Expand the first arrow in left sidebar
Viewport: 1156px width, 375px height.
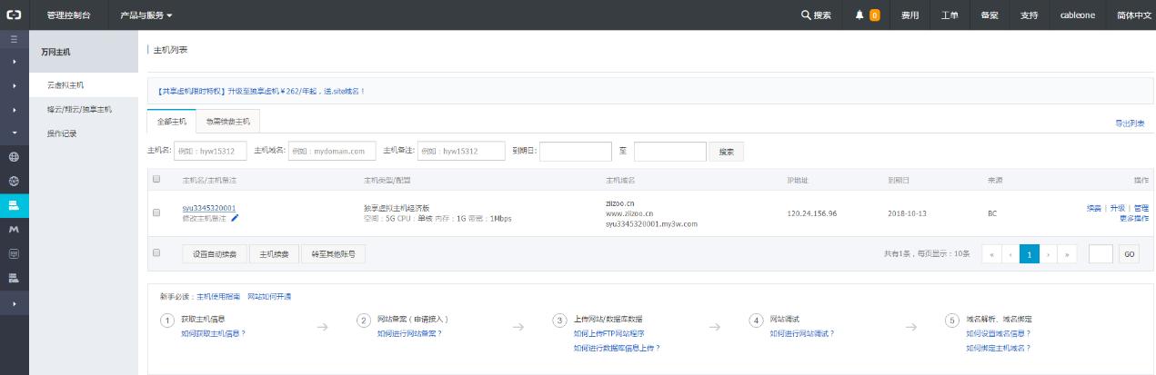tap(14, 62)
